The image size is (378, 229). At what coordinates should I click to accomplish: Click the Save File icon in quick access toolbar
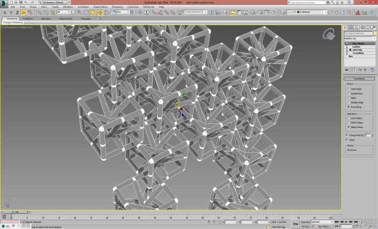[x=21, y=2]
